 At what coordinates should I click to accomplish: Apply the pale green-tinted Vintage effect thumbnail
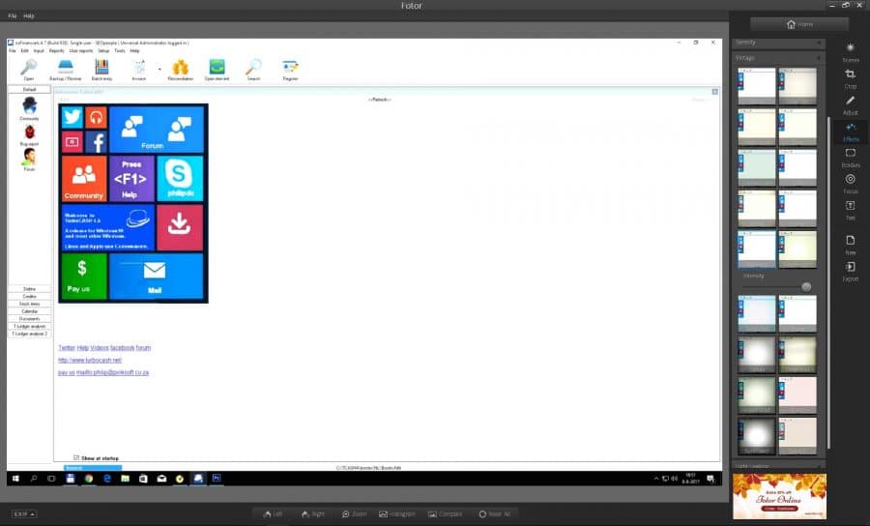coord(757,167)
